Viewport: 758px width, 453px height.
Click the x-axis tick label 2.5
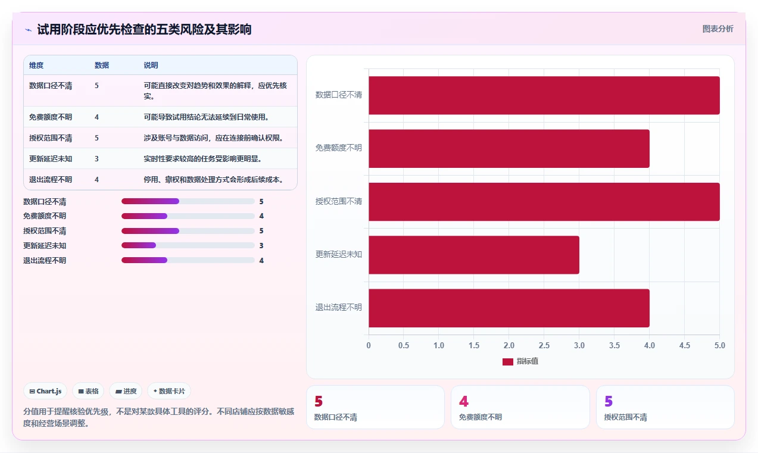coord(544,345)
